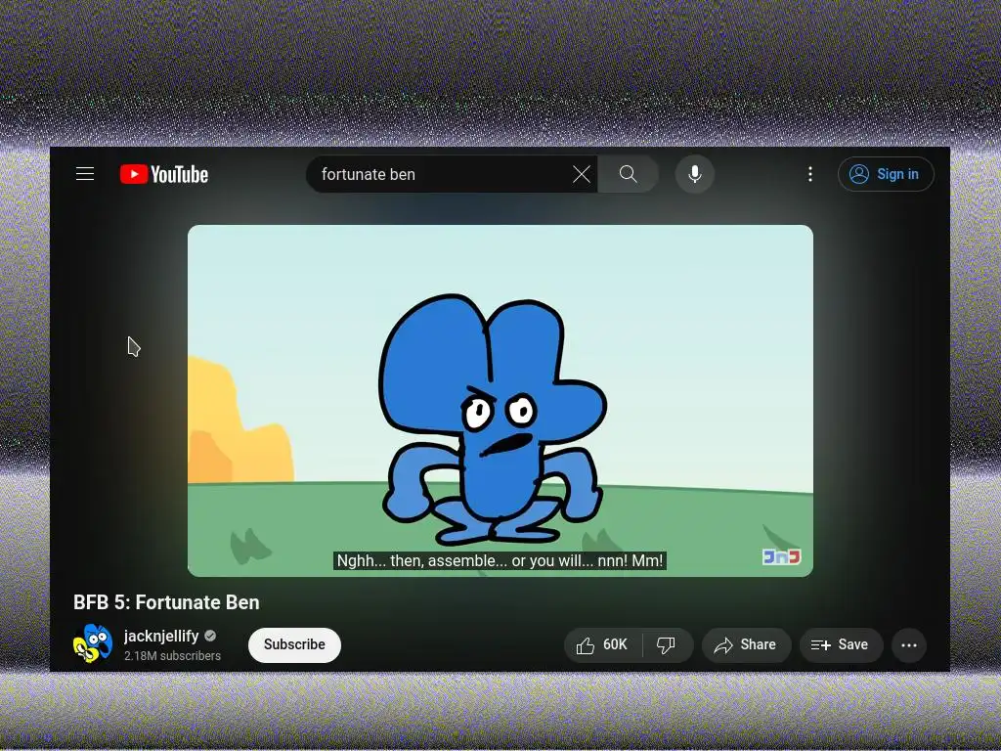This screenshot has width=1001, height=751.
Task: Click the '2.18M subscribers' text
Action: (x=172, y=656)
